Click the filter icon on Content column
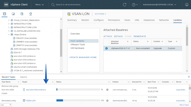This screenshot has height=107, width=191. click(x=162, y=42)
